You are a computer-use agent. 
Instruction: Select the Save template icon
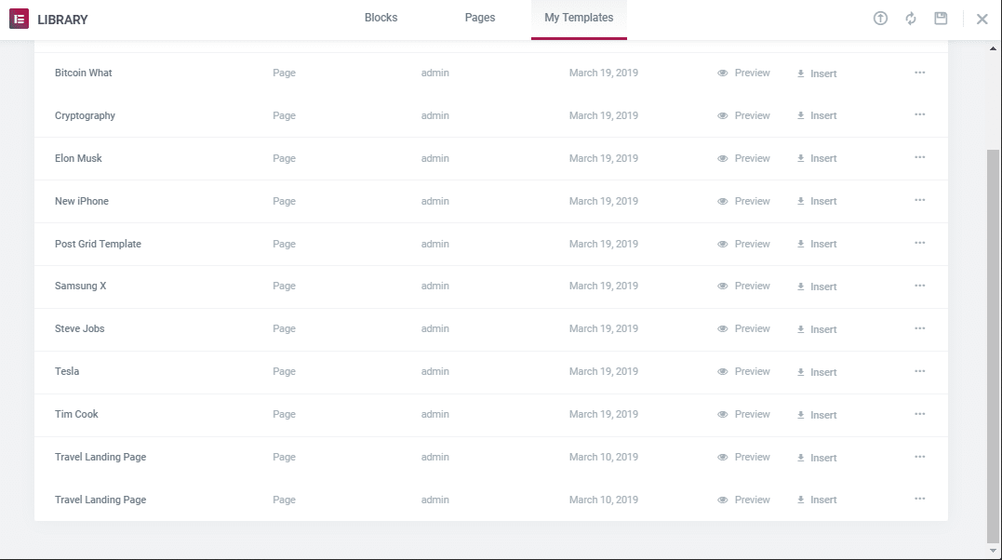[941, 18]
